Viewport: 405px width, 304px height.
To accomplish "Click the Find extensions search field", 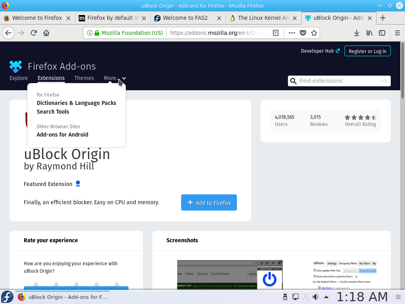I will (339, 81).
